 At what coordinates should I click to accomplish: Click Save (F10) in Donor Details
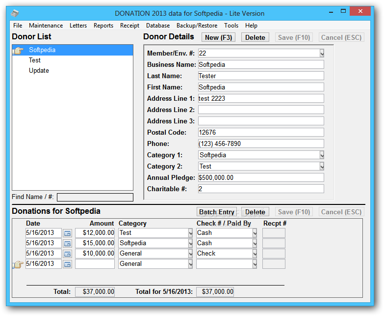click(x=294, y=37)
